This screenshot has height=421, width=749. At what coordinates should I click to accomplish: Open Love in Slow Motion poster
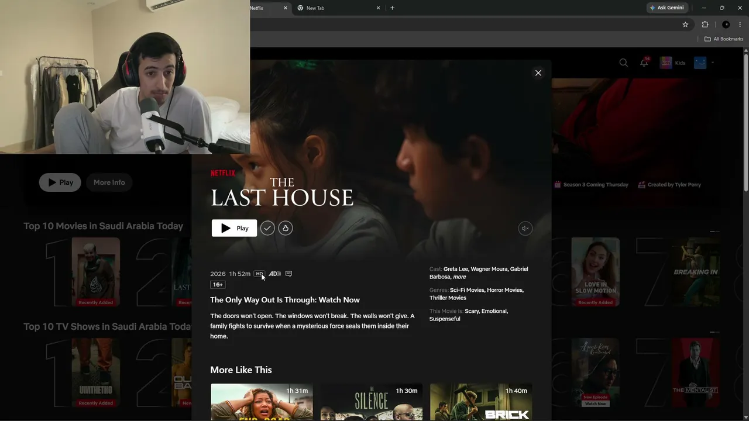point(596,272)
